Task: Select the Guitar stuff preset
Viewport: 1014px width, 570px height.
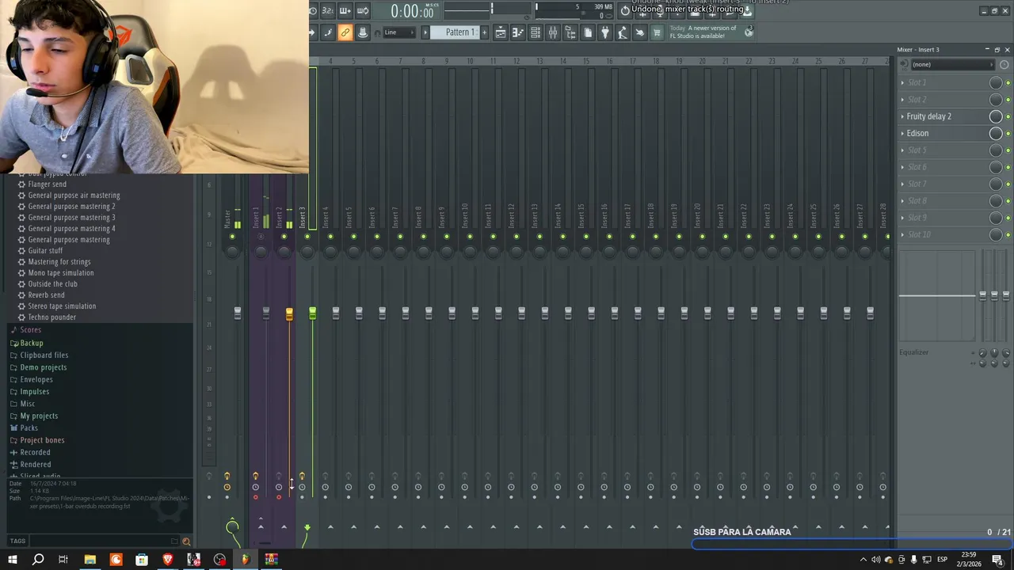Action: tap(45, 251)
